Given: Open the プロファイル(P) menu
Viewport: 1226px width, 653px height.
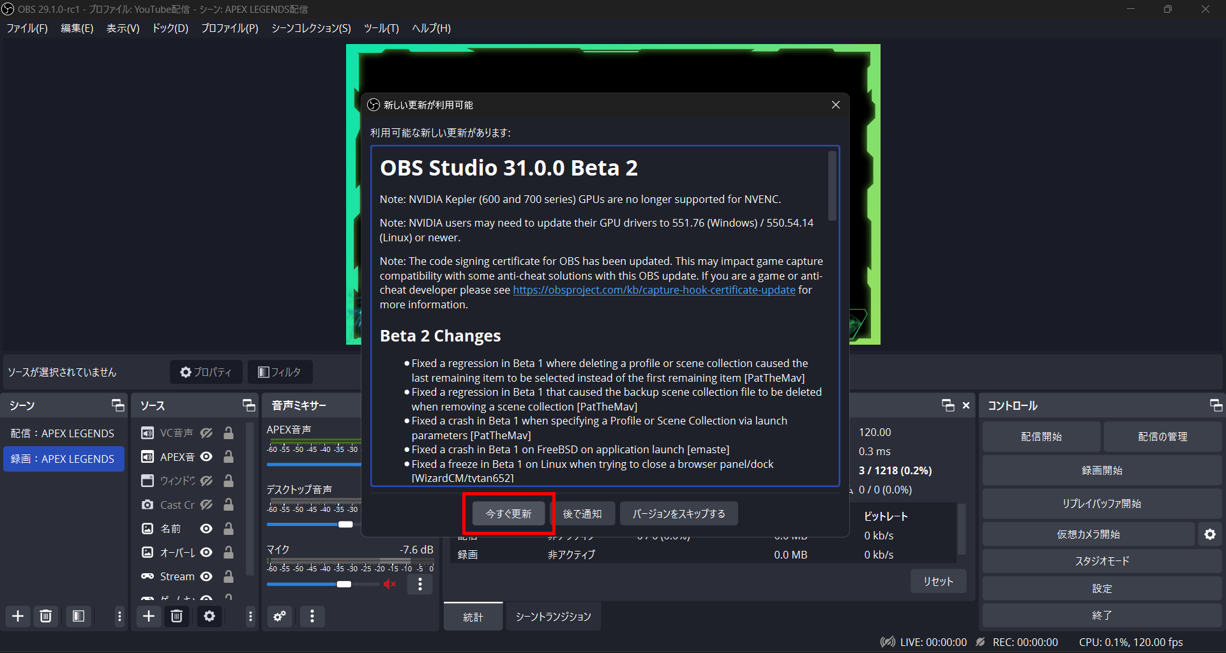Looking at the screenshot, I should (x=229, y=28).
